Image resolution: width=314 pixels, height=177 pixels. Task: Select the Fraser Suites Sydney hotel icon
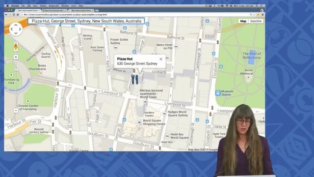pyautogui.click(x=116, y=48)
